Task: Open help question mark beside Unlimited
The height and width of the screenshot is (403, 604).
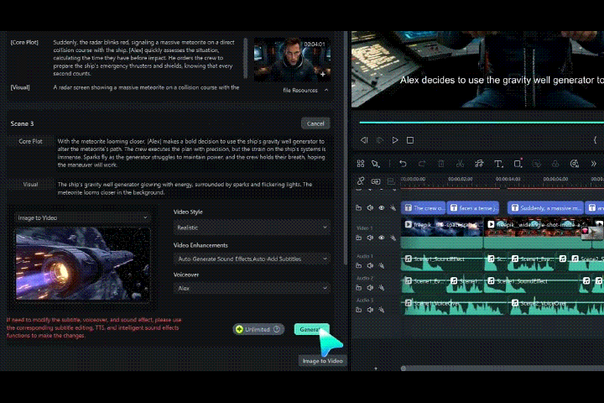Action: point(277,329)
